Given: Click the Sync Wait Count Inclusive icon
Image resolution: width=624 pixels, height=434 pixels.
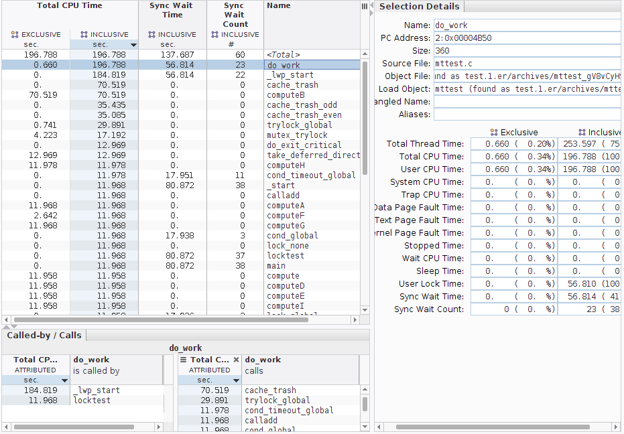Looking at the screenshot, I should coord(215,35).
